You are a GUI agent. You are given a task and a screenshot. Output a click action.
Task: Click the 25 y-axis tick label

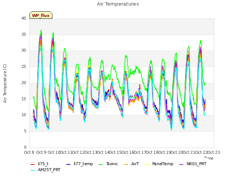(24, 66)
